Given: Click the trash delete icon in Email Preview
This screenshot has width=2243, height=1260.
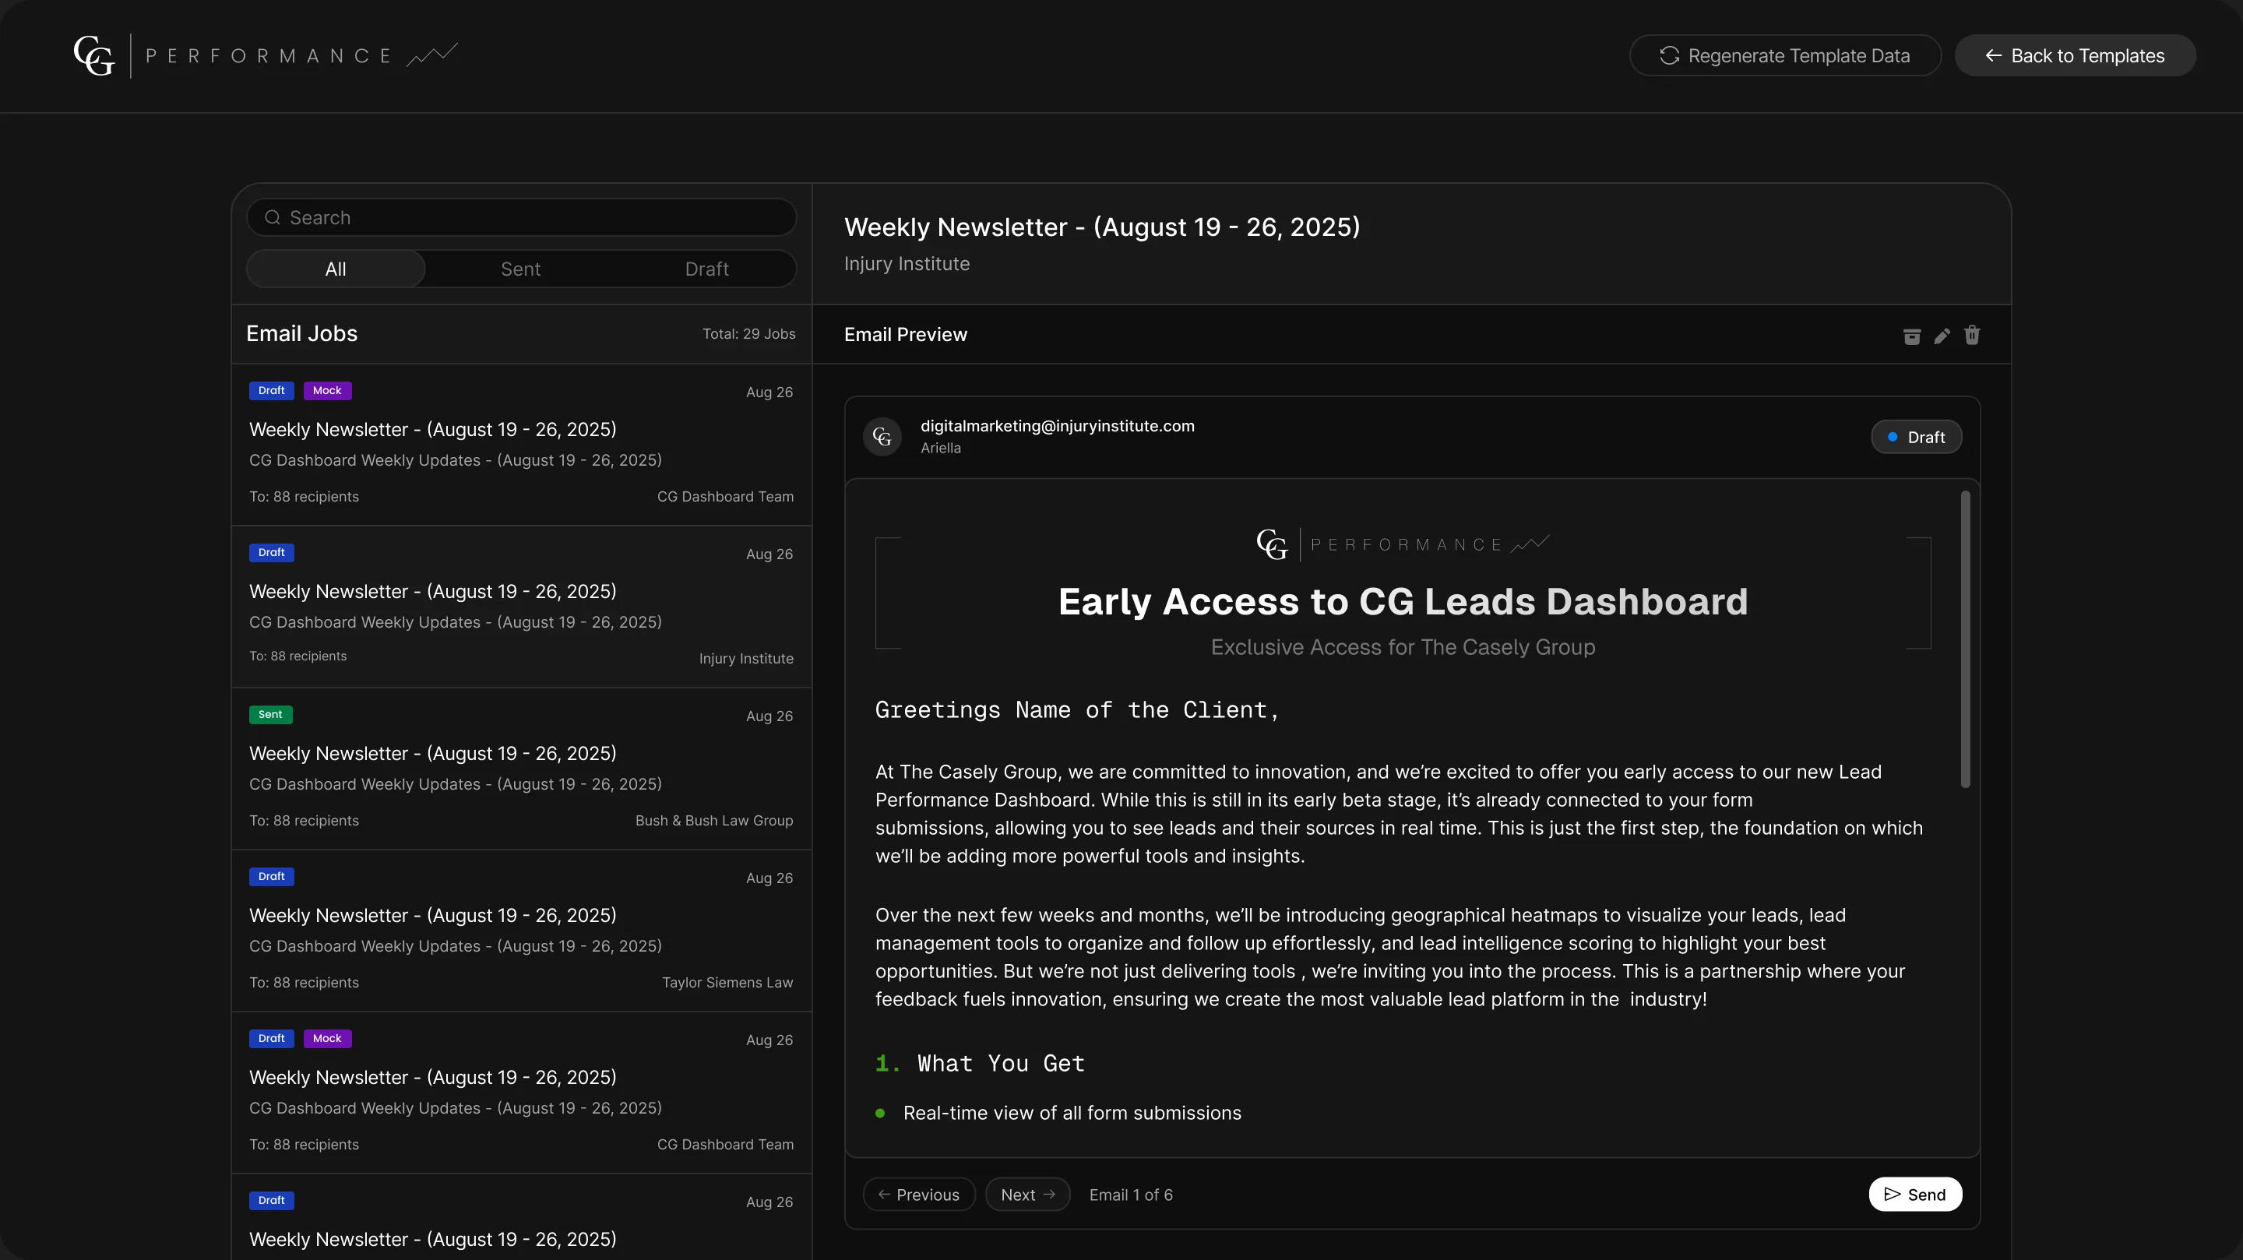Looking at the screenshot, I should pyautogui.click(x=1972, y=335).
